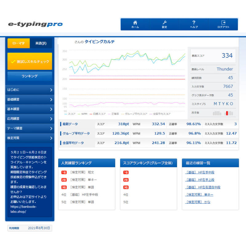Screen dimensions: 246x246
Task: Click latest accuracy 98.61%
Action: [x=194, y=124]
